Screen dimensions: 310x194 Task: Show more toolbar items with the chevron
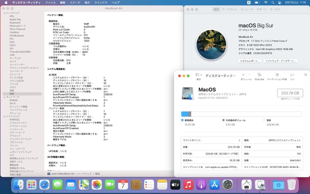305,75
